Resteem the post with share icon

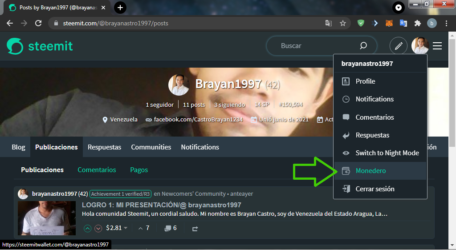(x=195, y=229)
